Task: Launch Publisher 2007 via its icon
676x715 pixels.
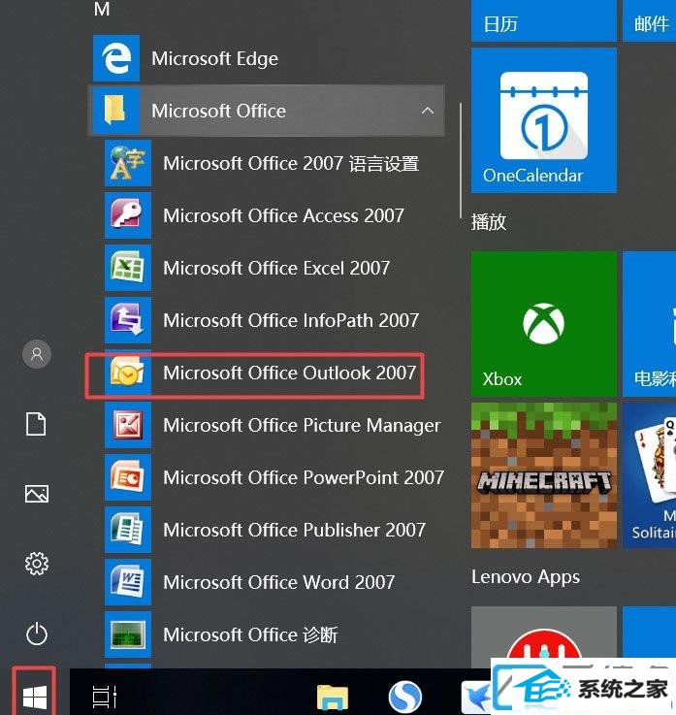Action: (x=128, y=530)
